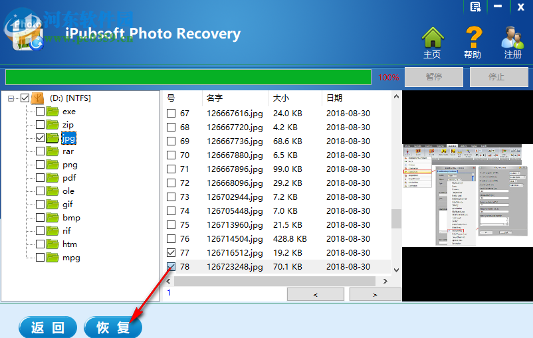Go to previous page with < button
Image resolution: width=533 pixels, height=338 pixels.
click(x=316, y=294)
